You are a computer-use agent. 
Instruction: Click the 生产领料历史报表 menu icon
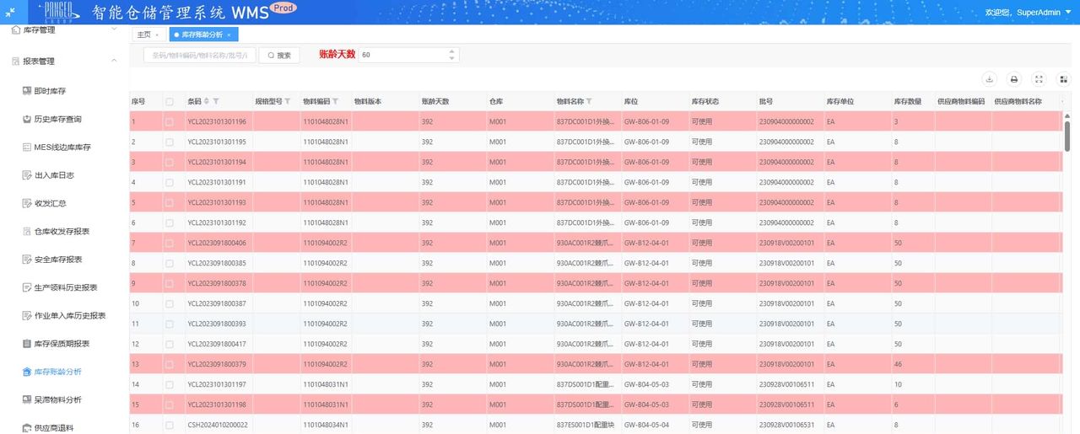27,287
